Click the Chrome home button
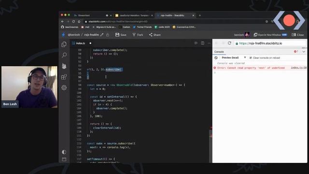The width and height of the screenshot is (309, 174). tap(79, 21)
